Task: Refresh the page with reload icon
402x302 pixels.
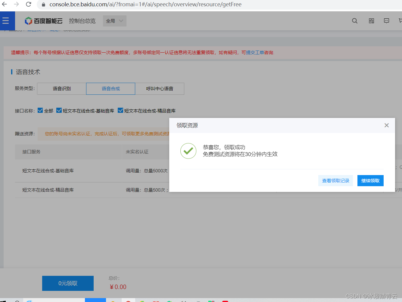Action: (x=28, y=4)
